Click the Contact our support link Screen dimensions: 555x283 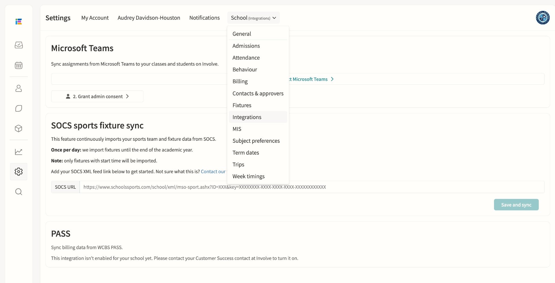pos(213,171)
